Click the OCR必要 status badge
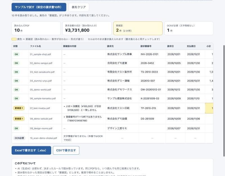This screenshot has width=225, height=176. pyautogui.click(x=19, y=138)
